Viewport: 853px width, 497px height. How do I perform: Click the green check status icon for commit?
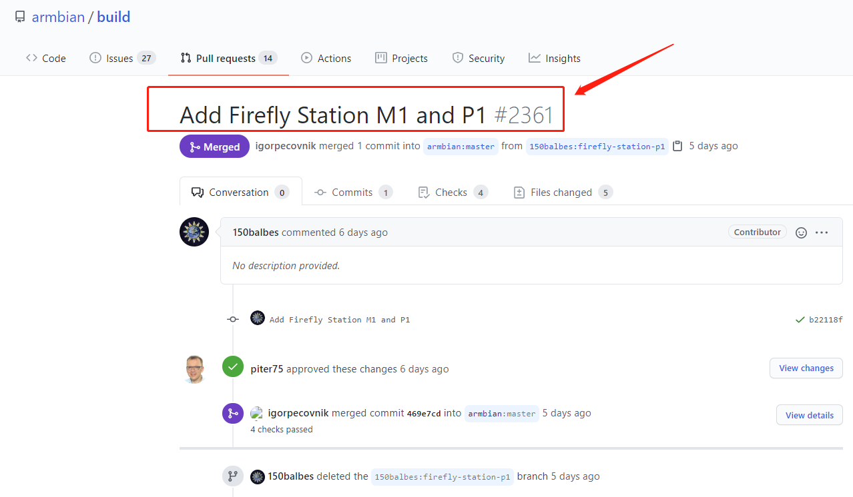800,320
